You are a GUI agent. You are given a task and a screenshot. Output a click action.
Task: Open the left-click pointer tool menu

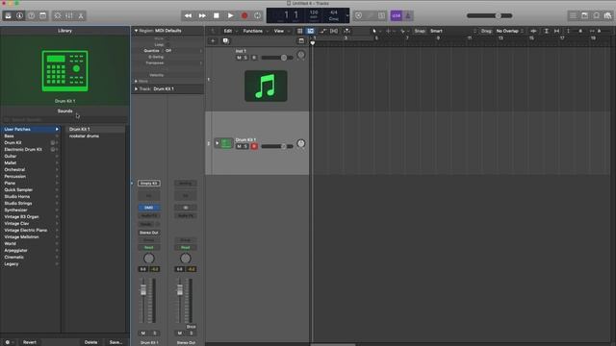(376, 31)
